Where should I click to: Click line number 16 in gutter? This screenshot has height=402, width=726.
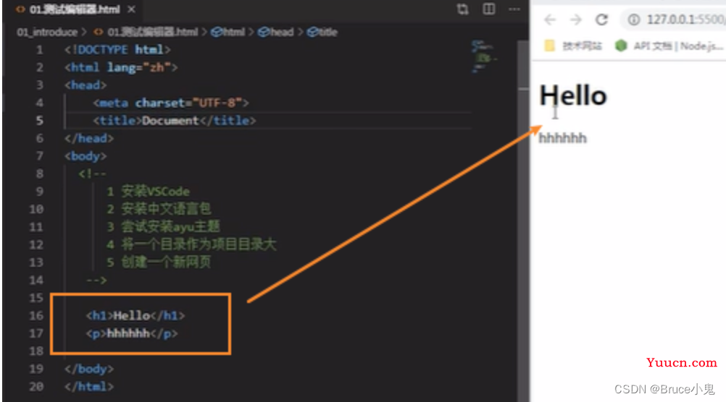(x=36, y=315)
